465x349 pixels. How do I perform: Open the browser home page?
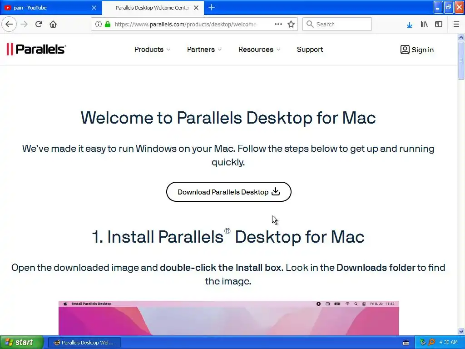[x=53, y=24]
